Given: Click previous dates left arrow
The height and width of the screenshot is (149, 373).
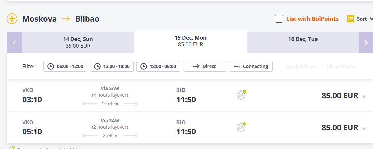Looking at the screenshot, I should pyautogui.click(x=14, y=42).
